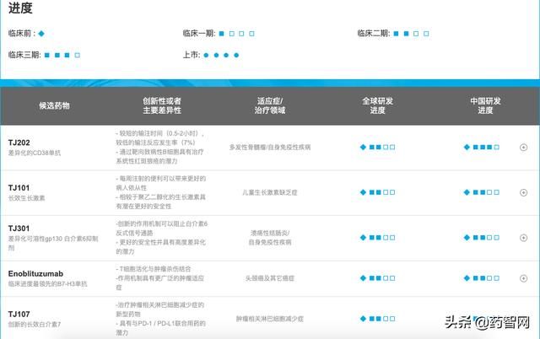
Task: Select the 创新性或者主要差异性 column header
Action: tap(162, 105)
